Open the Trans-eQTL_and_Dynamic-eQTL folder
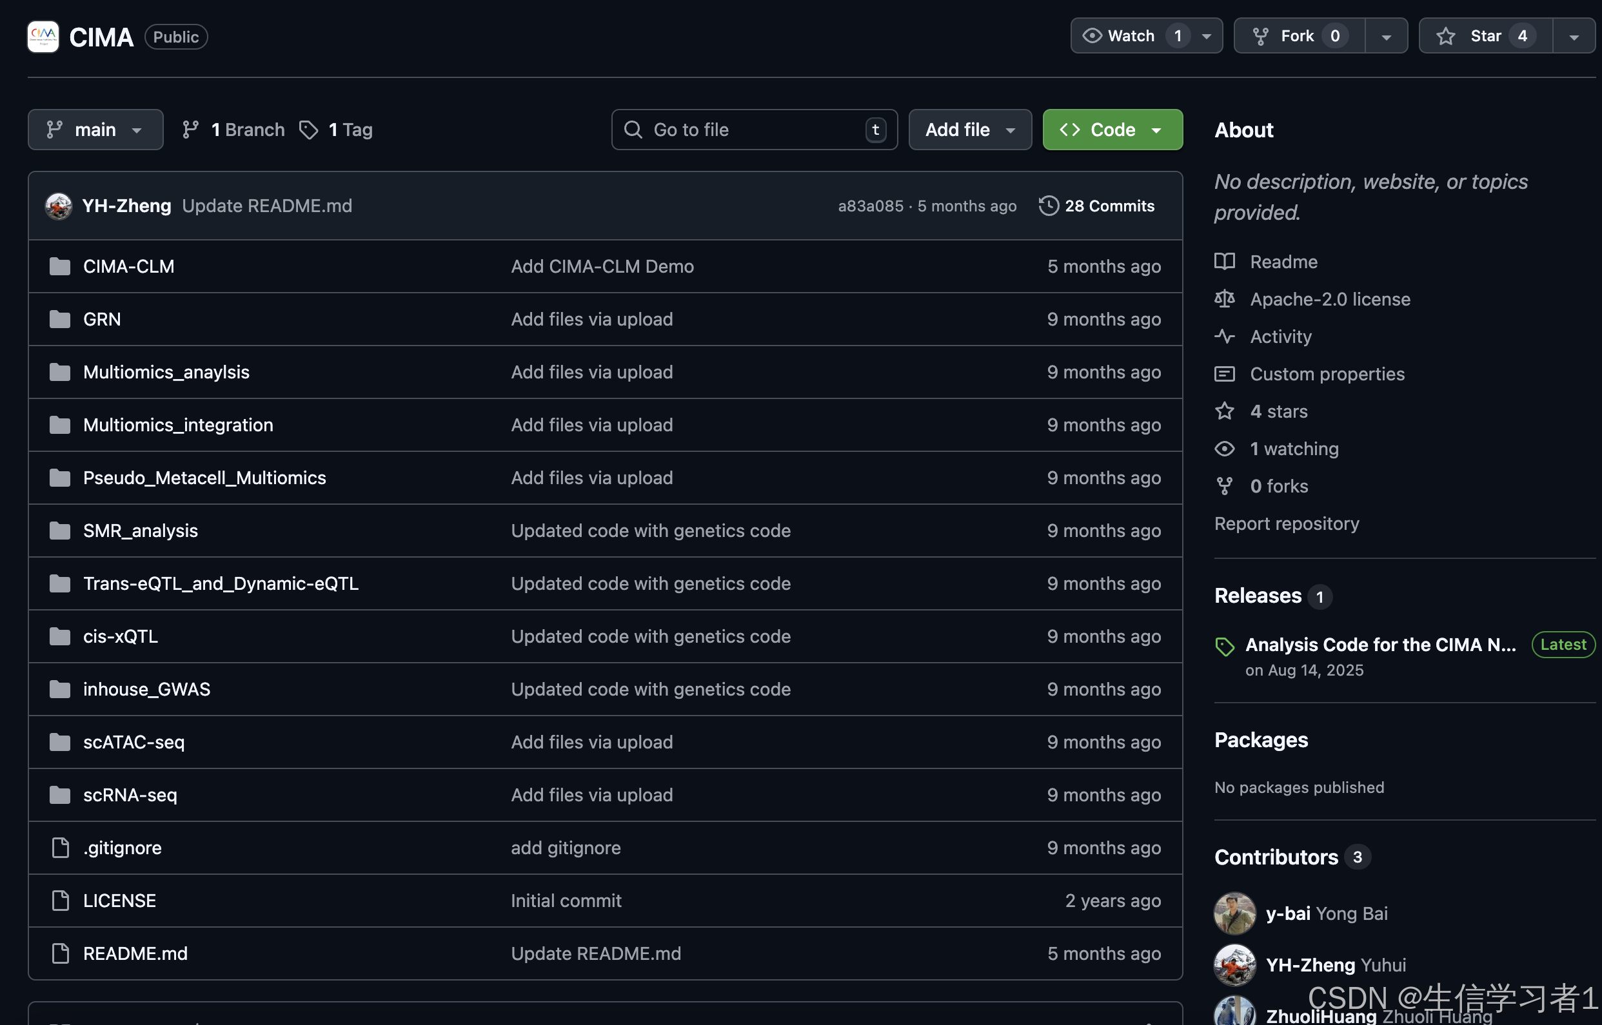The width and height of the screenshot is (1602, 1025). click(221, 583)
